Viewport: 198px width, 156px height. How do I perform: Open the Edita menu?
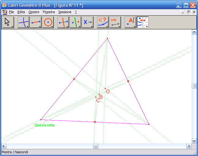[21, 12]
